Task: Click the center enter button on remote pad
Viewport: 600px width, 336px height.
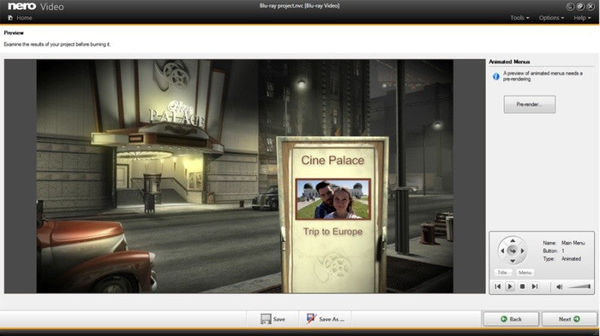Action: click(512, 251)
